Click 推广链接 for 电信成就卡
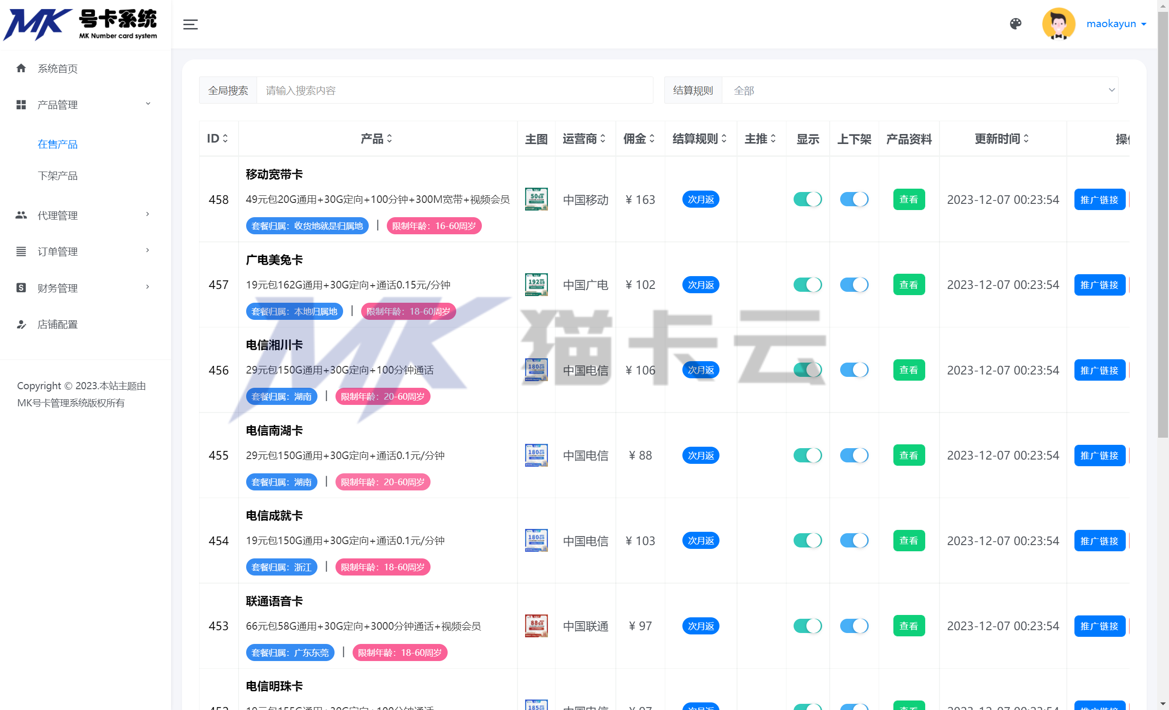Image resolution: width=1169 pixels, height=710 pixels. coord(1099,541)
